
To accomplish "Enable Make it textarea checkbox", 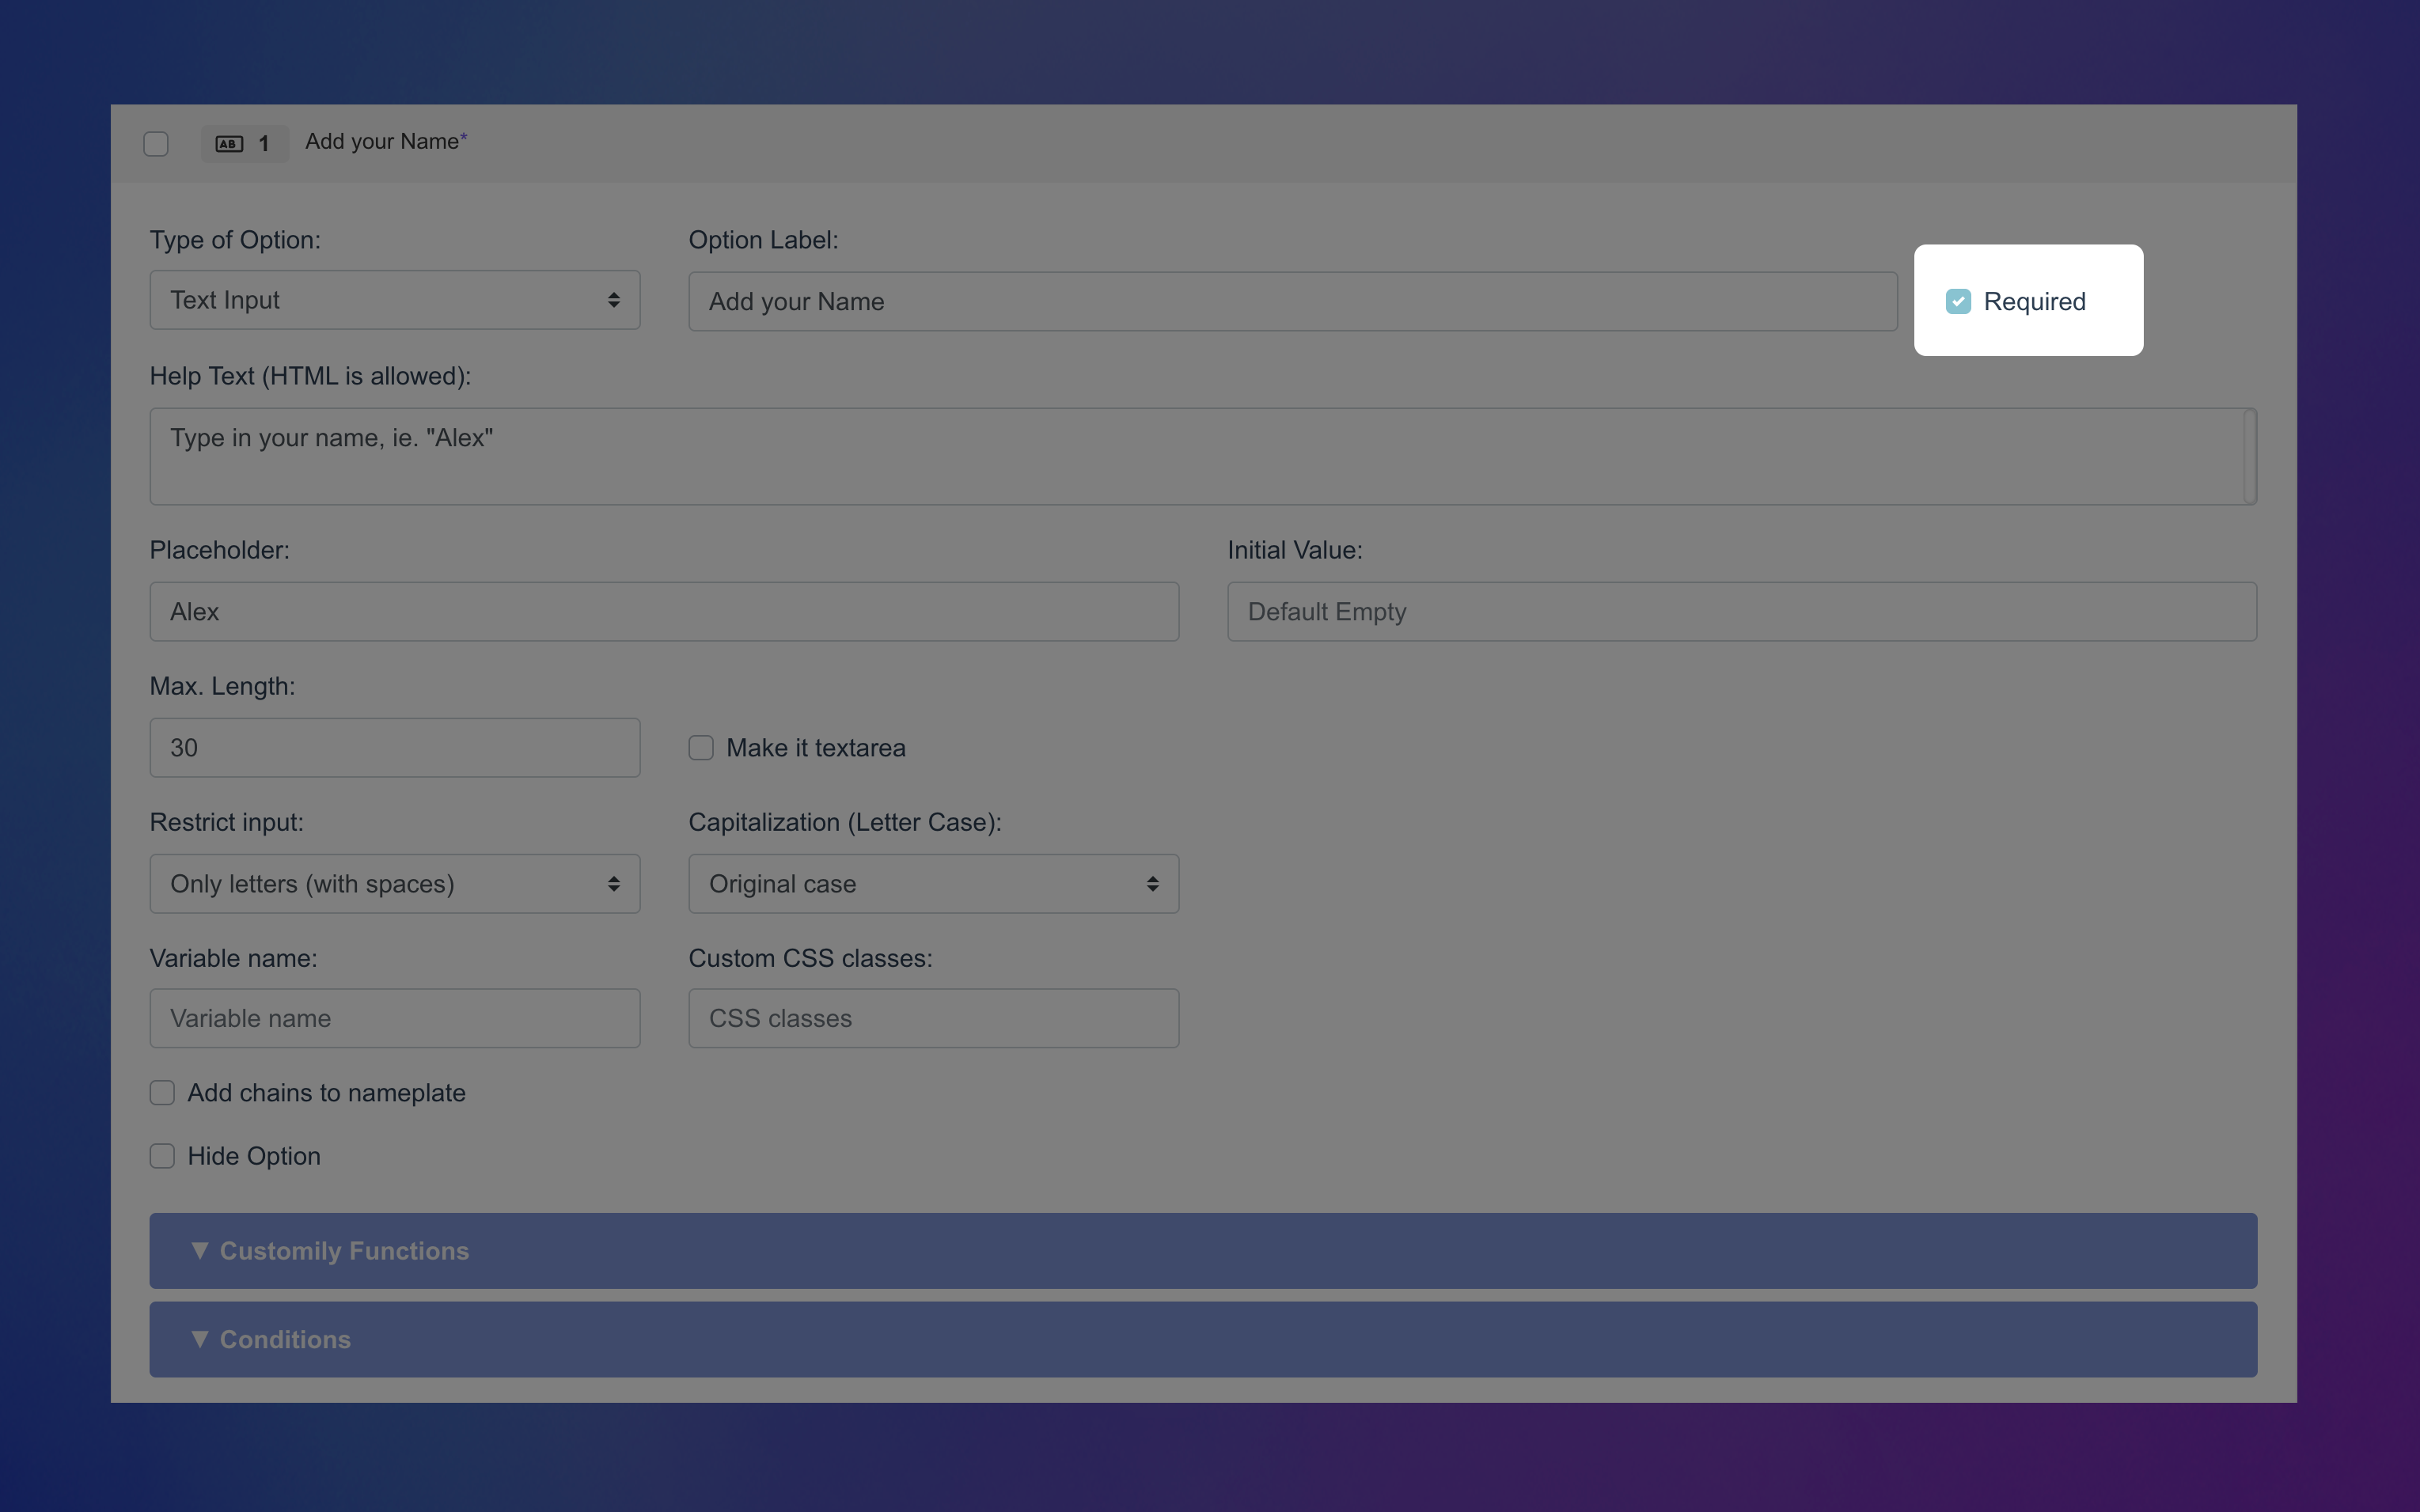I will coord(701,748).
